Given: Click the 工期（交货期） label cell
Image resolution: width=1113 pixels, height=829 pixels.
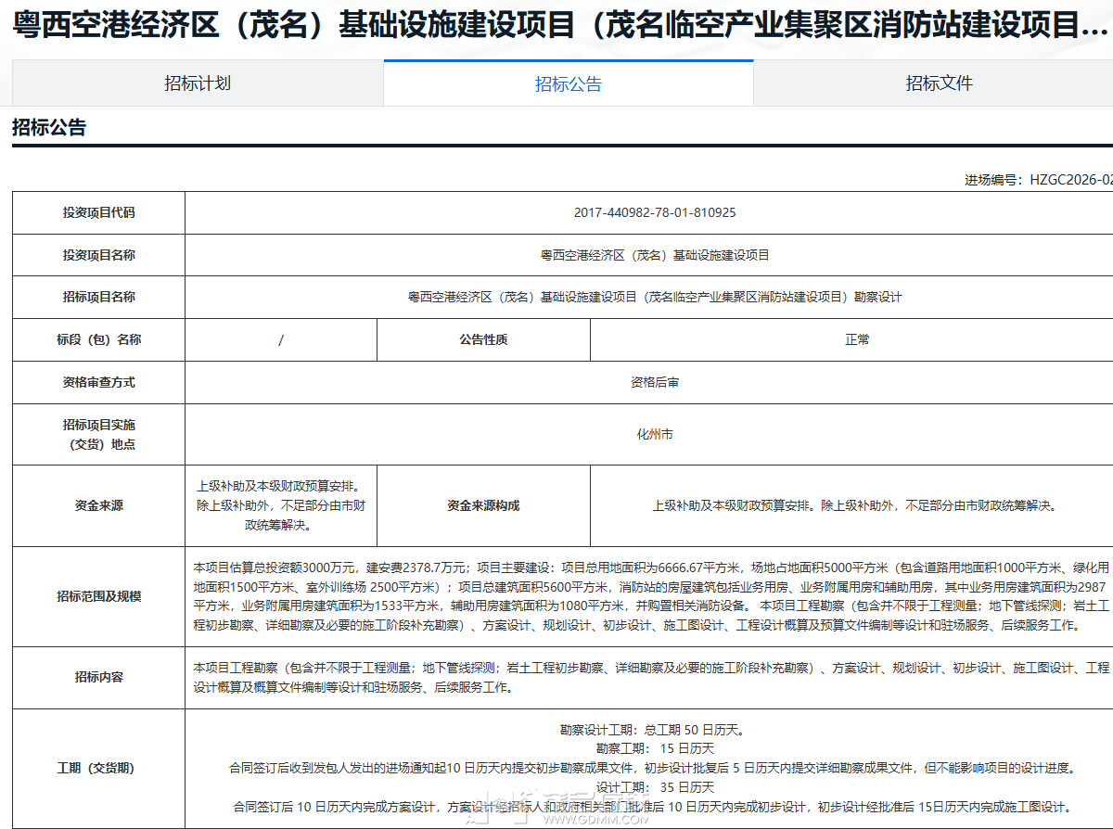Looking at the screenshot, I should pyautogui.click(x=98, y=769).
